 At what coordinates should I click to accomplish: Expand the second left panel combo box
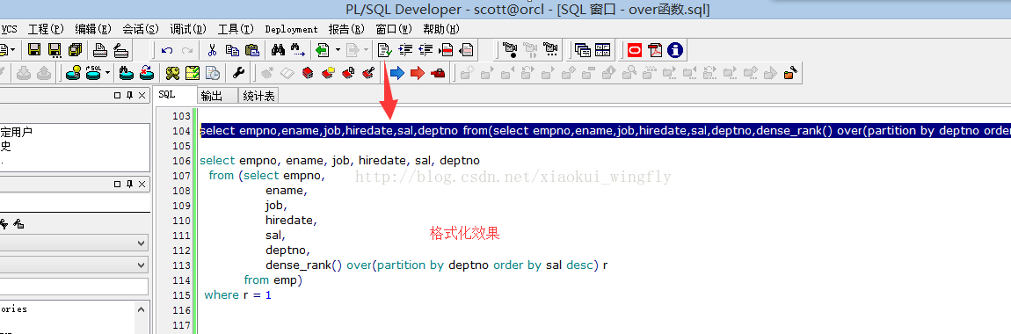click(x=142, y=265)
